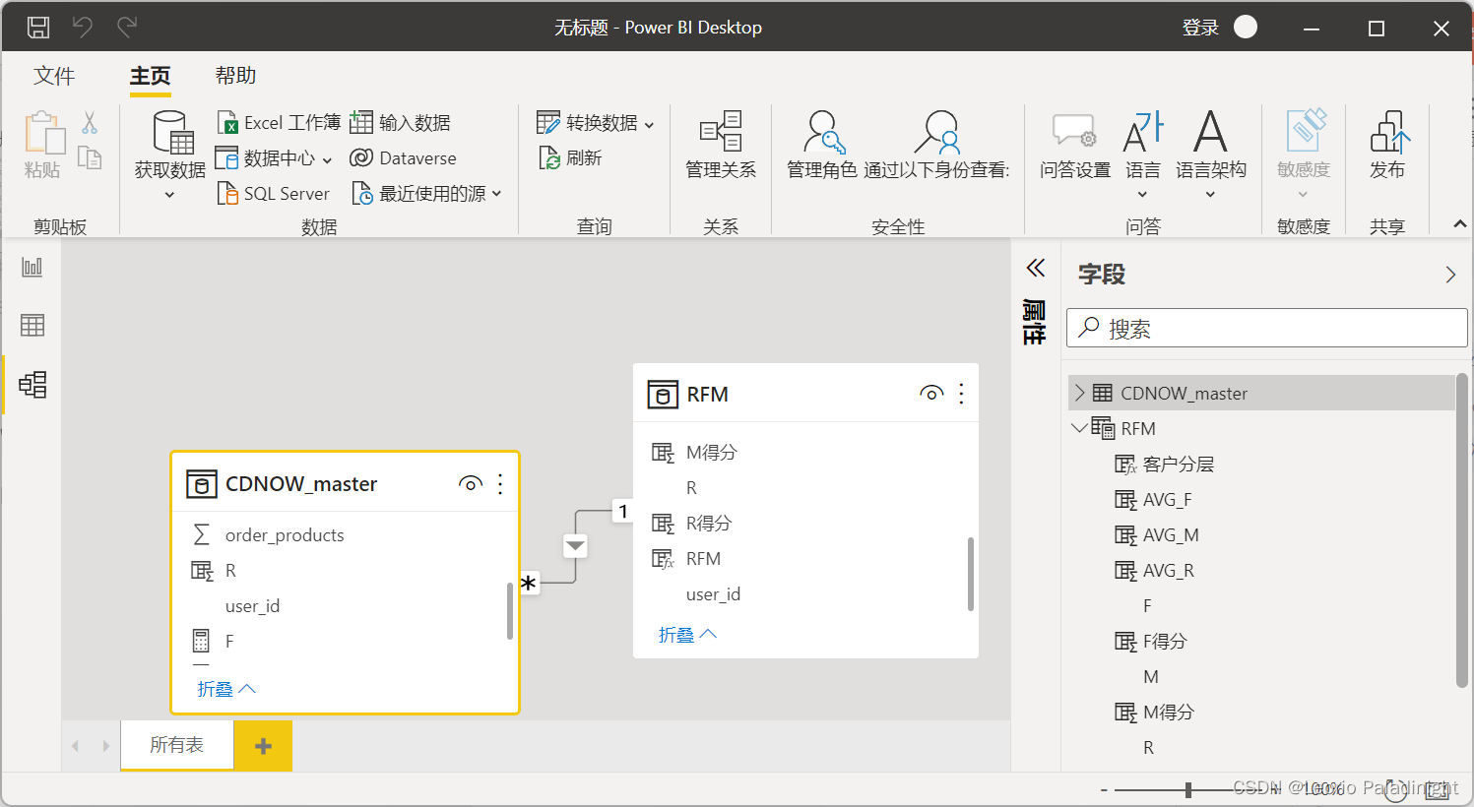Click the Undo arrow in title bar
The image size is (1474, 807).
tap(83, 27)
